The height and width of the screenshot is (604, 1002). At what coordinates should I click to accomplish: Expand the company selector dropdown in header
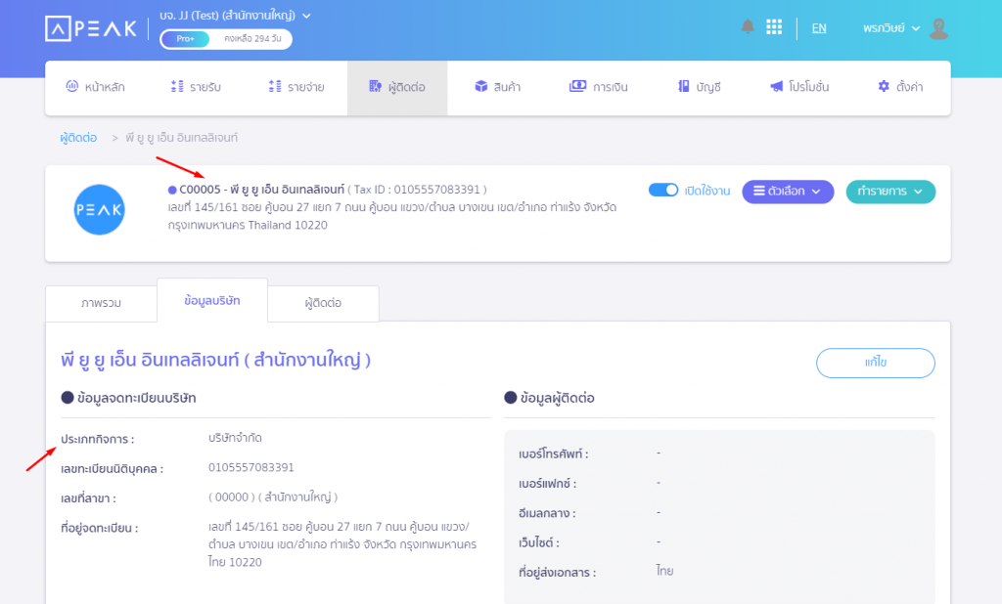coord(306,16)
